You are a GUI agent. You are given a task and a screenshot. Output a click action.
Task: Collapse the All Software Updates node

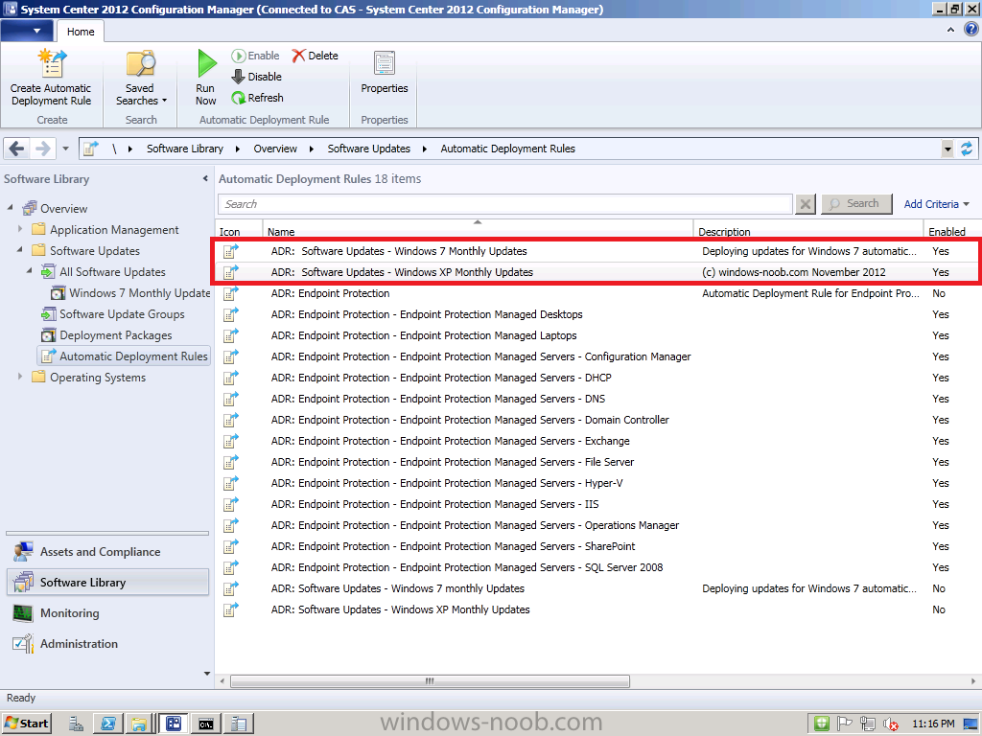[30, 271]
